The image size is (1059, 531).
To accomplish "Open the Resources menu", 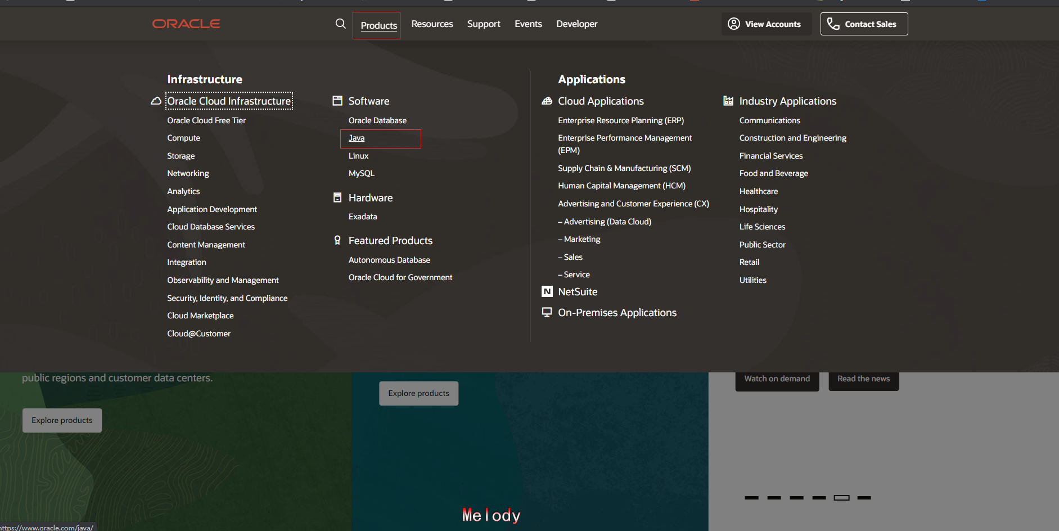I will [432, 24].
